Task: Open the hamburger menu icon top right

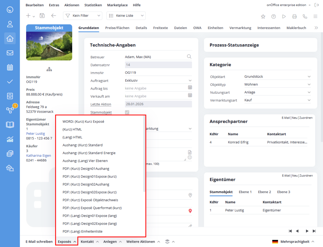Action: click(x=315, y=16)
